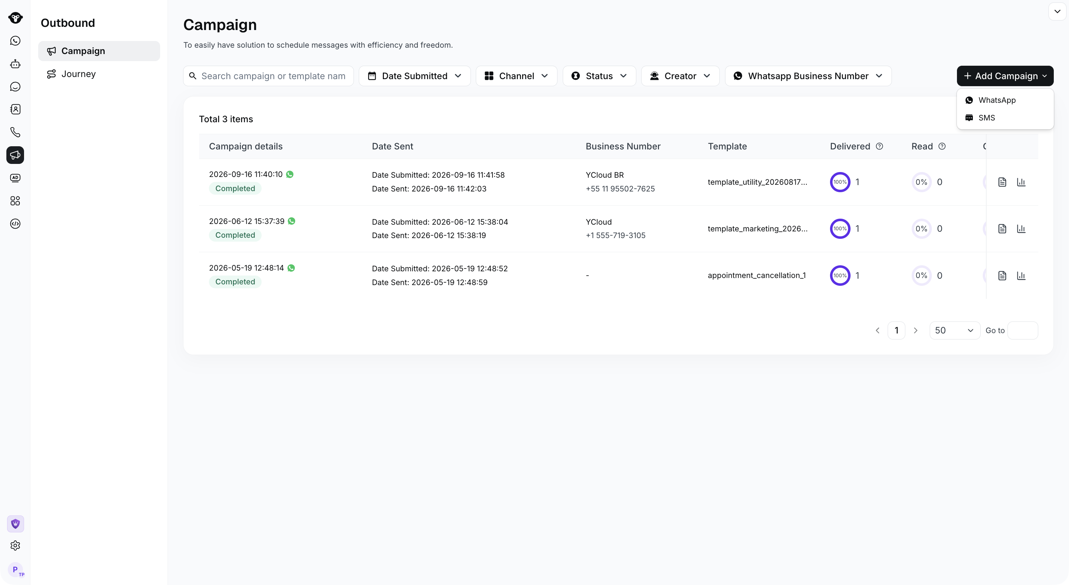Open page size 50 dropdown
1069x585 pixels.
tap(954, 330)
